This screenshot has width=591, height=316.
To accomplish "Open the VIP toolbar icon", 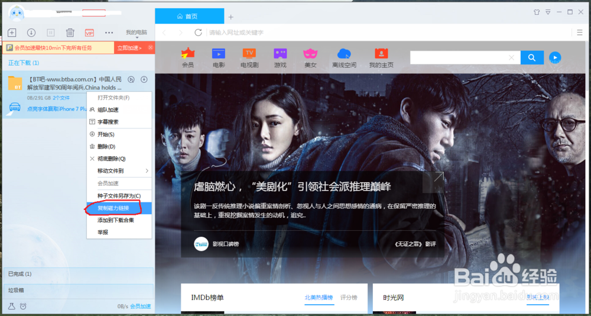I will click(x=89, y=33).
